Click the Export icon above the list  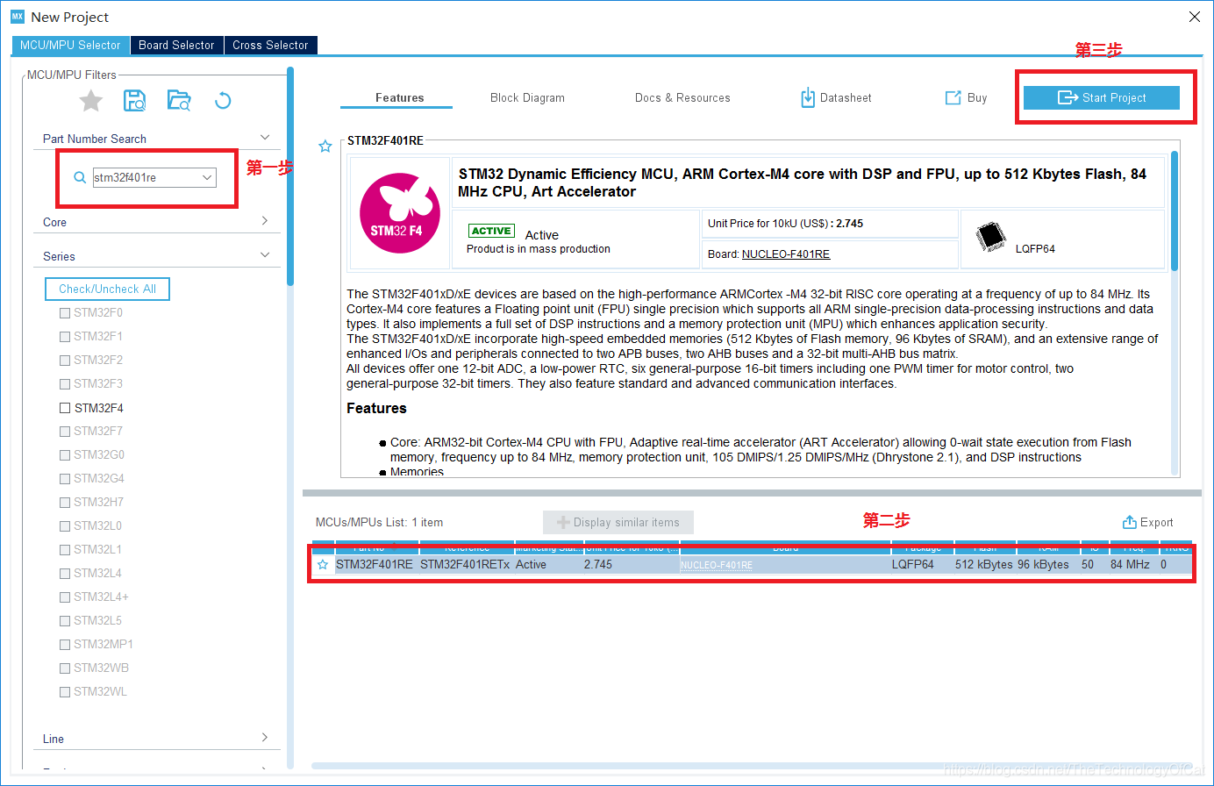[1130, 522]
